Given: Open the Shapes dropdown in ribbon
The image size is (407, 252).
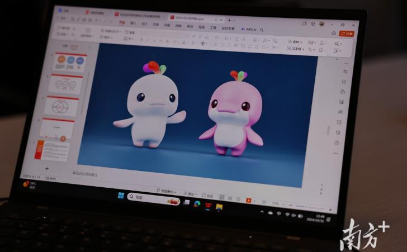Looking at the screenshot, I should pos(296,42).
